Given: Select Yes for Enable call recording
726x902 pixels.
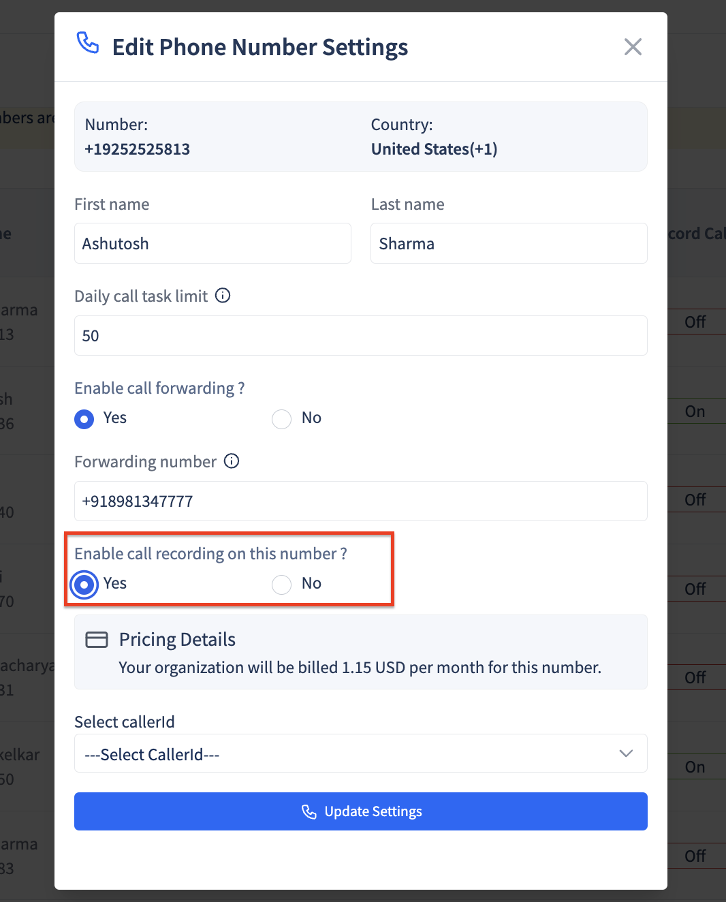Looking at the screenshot, I should (84, 585).
